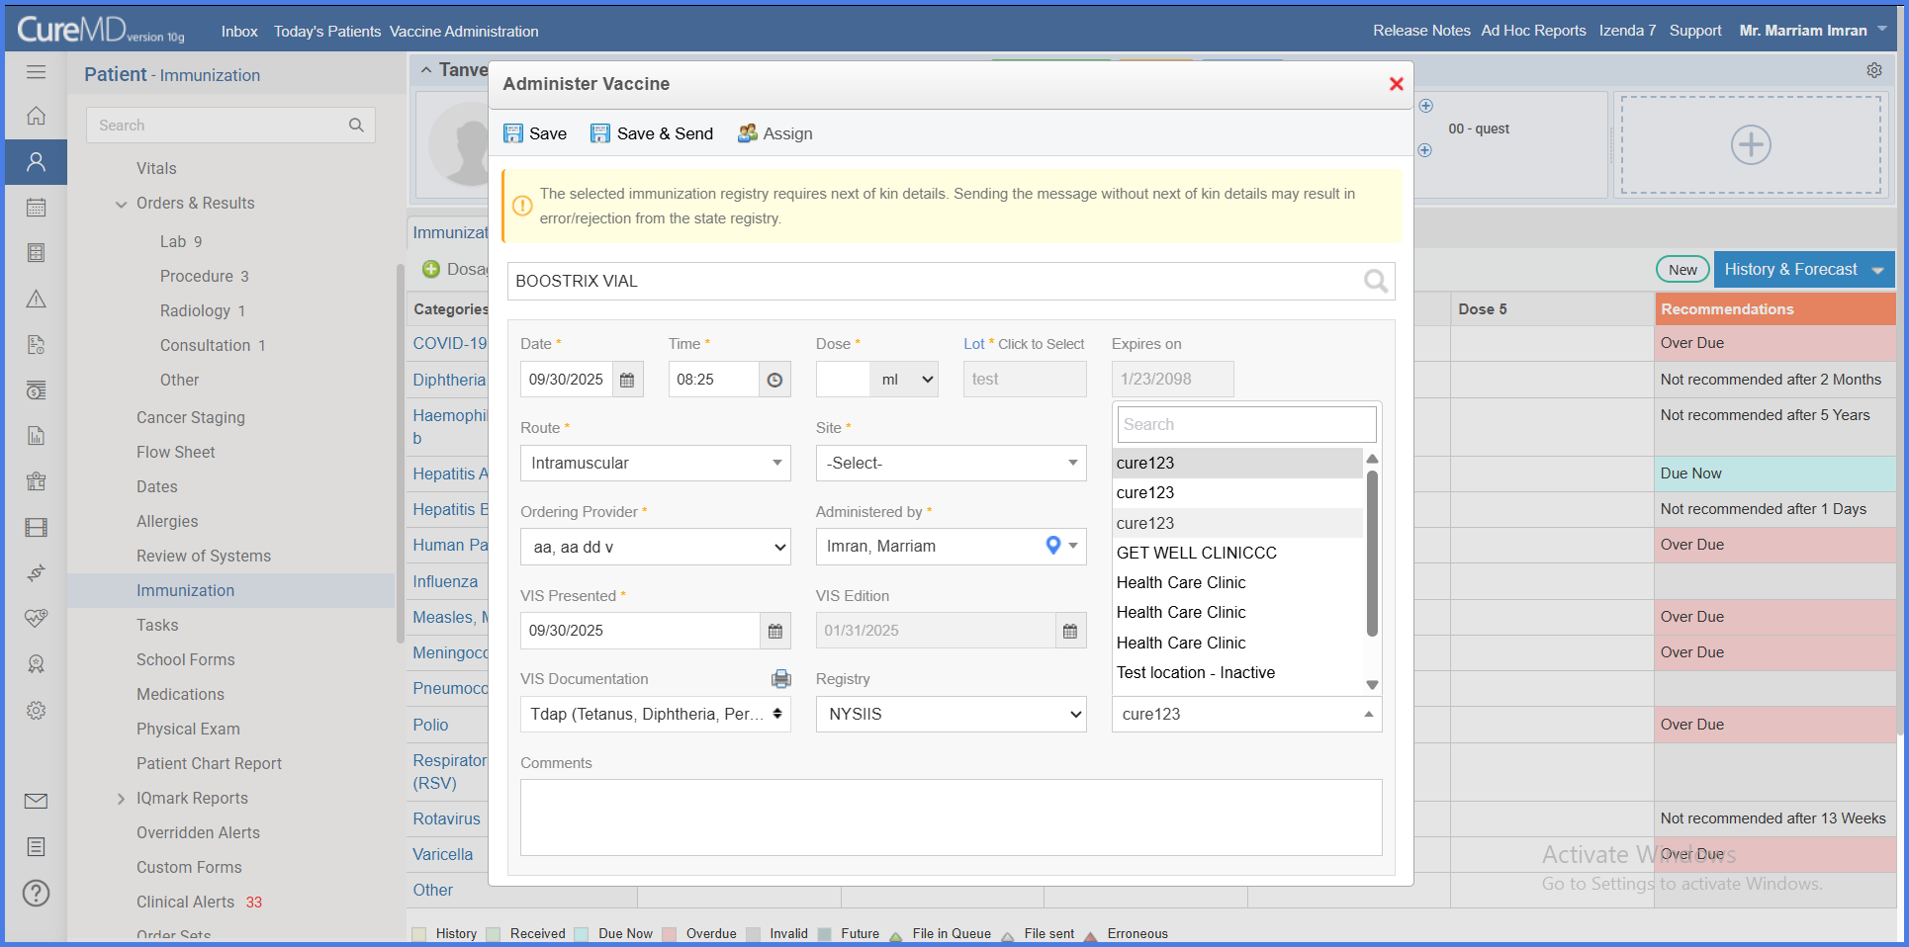
Task: Collapse the Orders & Results tree node
Action: coord(121,205)
